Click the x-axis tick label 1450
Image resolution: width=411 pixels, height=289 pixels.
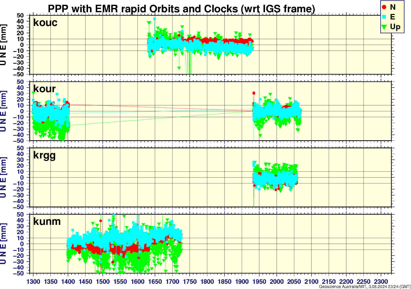click(x=85, y=282)
